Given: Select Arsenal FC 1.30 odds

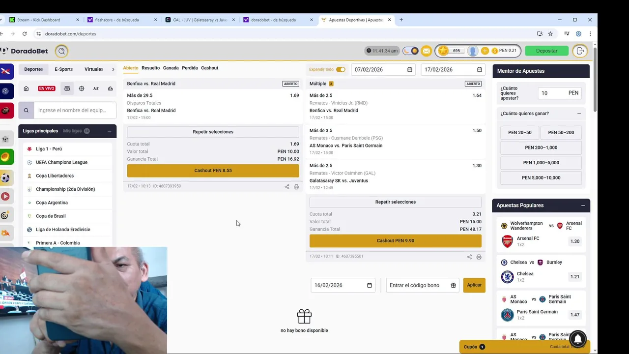Looking at the screenshot, I should pos(574,241).
